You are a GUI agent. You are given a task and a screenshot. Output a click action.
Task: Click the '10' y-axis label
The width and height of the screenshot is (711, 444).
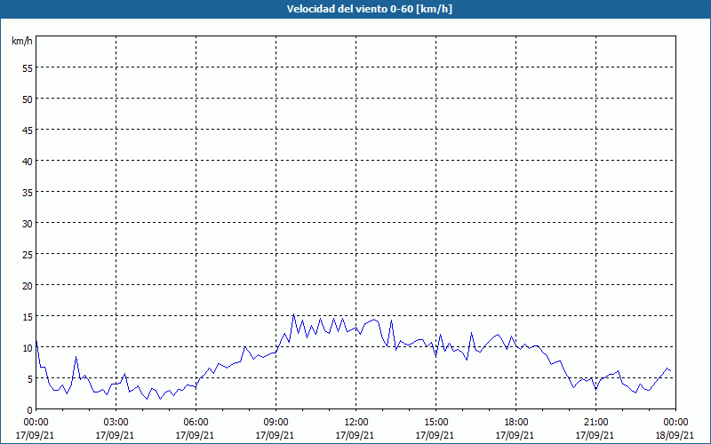[28, 347]
